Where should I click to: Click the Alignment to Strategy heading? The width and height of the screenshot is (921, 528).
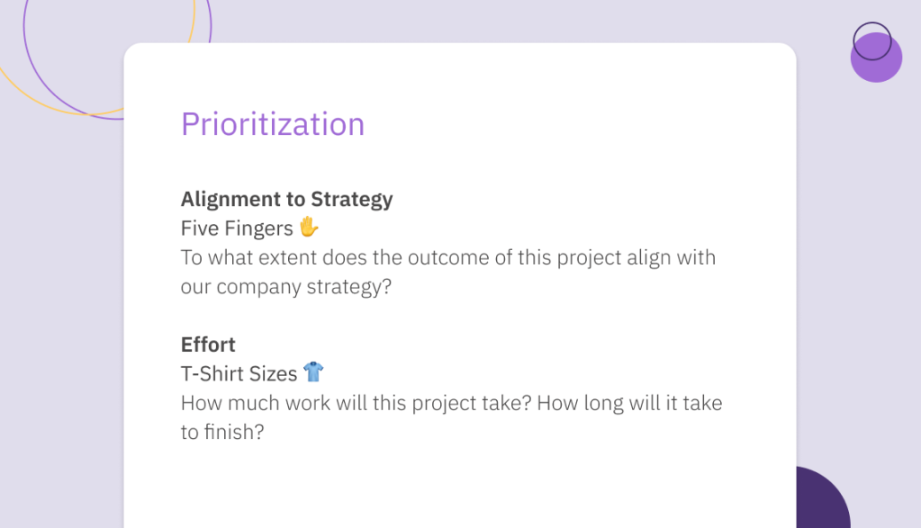tap(286, 200)
